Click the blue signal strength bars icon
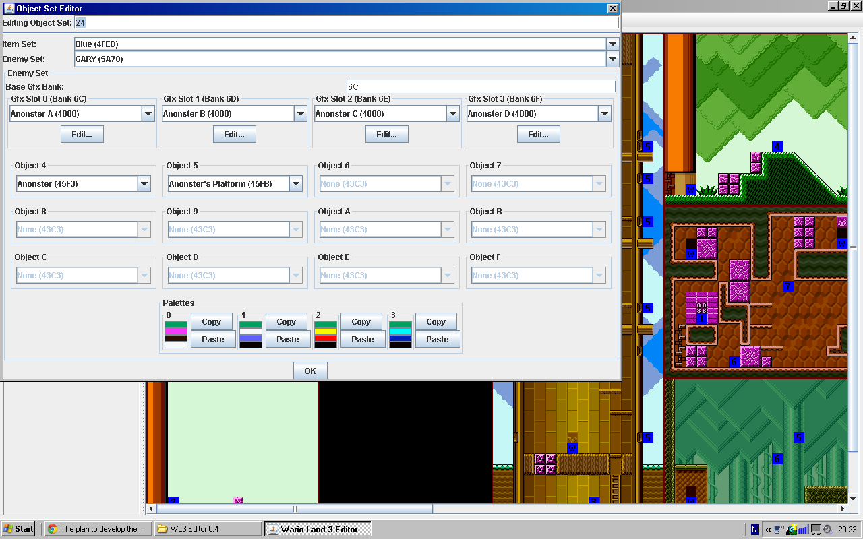863x539 pixels. coord(803,530)
